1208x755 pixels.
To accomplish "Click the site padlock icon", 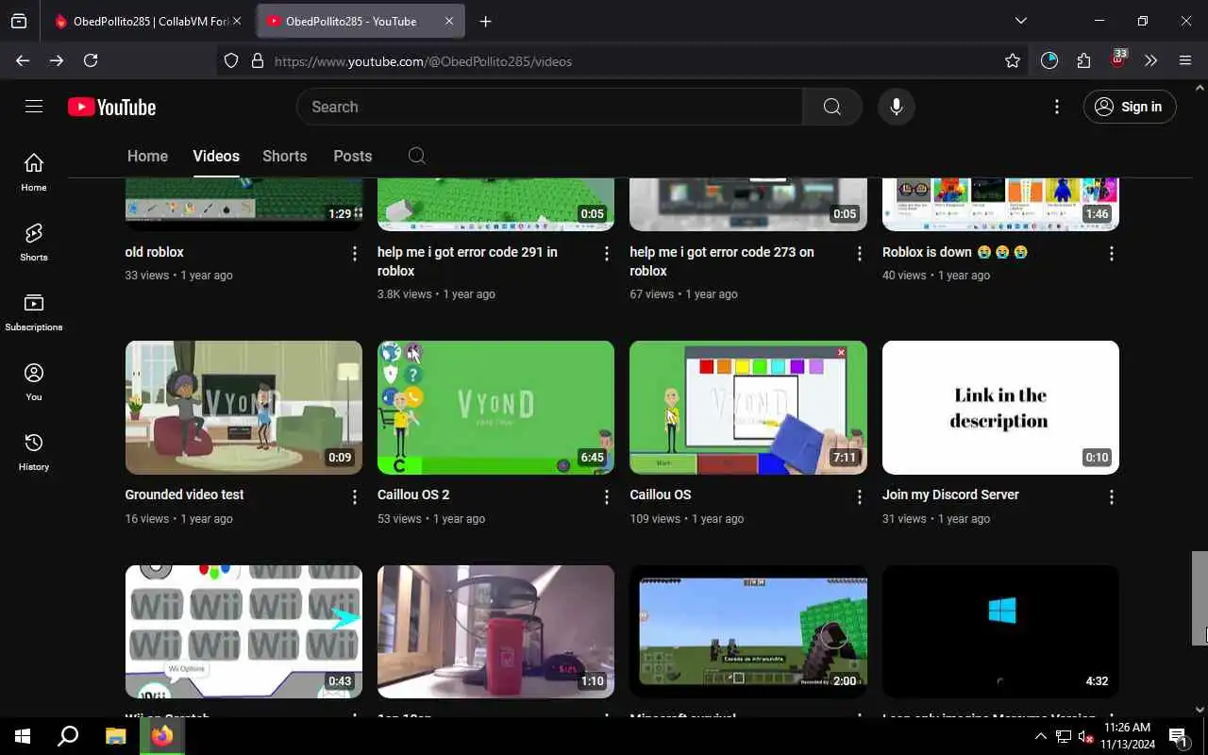I will tap(258, 60).
